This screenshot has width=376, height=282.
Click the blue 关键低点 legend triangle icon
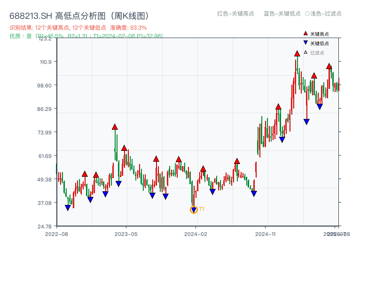(x=305, y=42)
